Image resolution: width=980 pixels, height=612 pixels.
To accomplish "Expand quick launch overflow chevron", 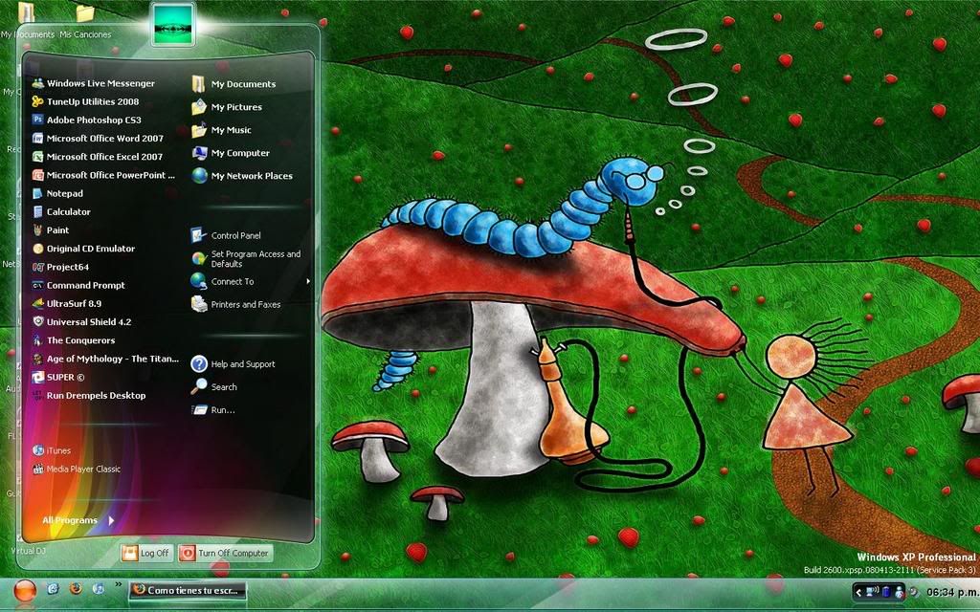I will pos(118,585).
